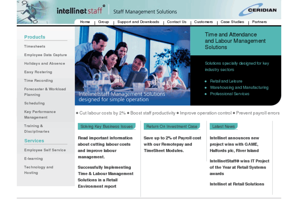
Task: Open Holidays and Absence link
Action: [x=44, y=64]
